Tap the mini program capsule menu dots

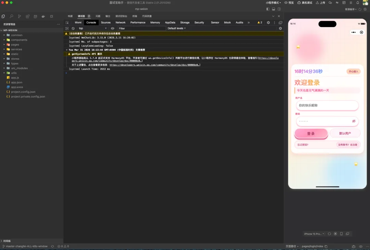(x=354, y=32)
